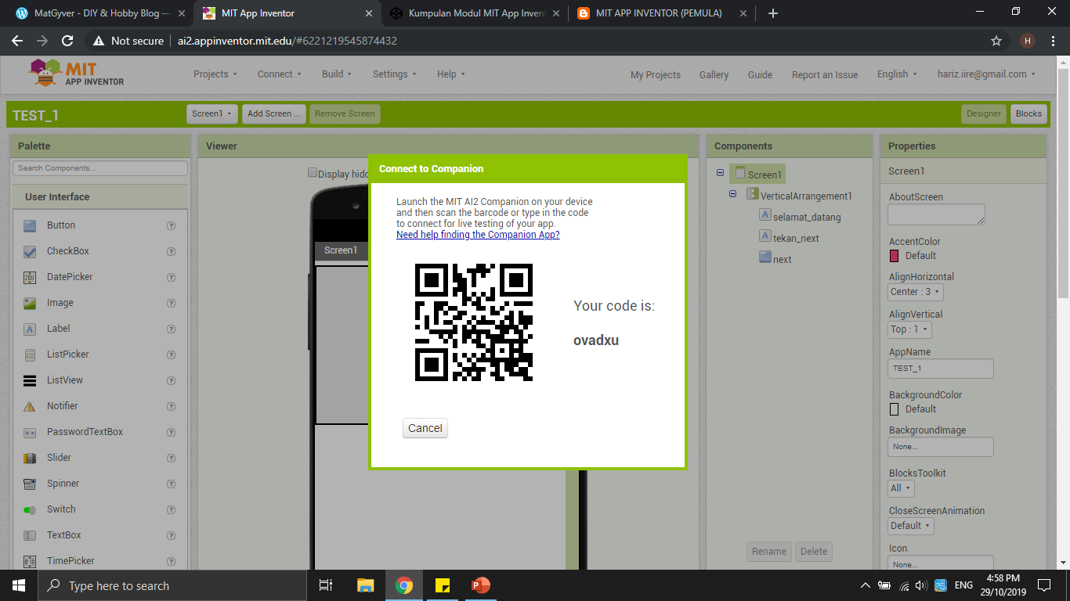
Task: Open the Screen1 screen selector dropdown
Action: [x=211, y=114]
